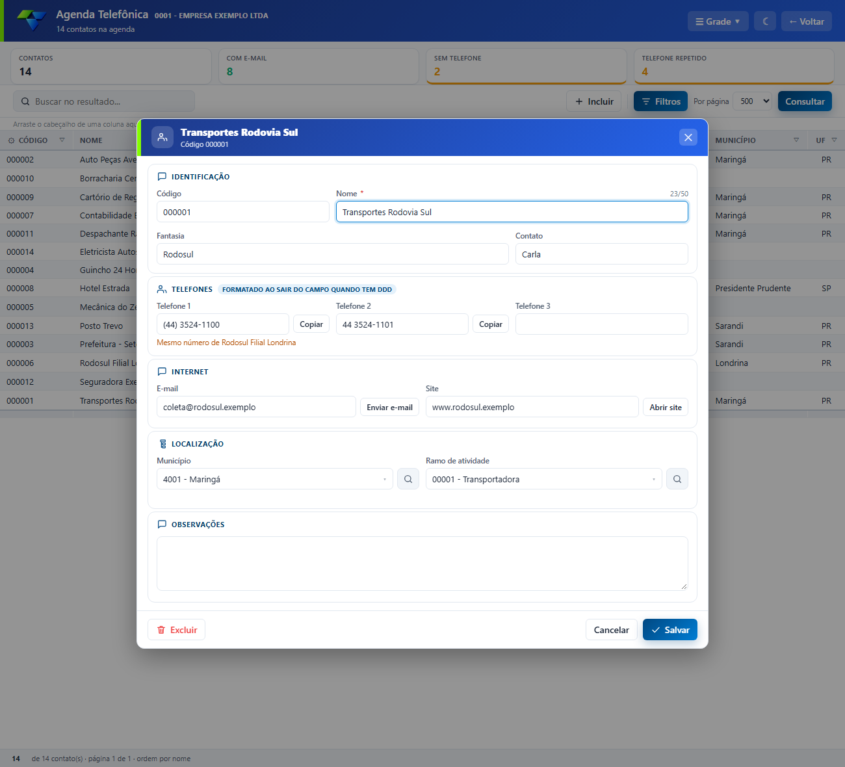Viewport: 845px width, 767px height.
Task: Open the CÓDIGO column filter icon
Action: pos(62,140)
